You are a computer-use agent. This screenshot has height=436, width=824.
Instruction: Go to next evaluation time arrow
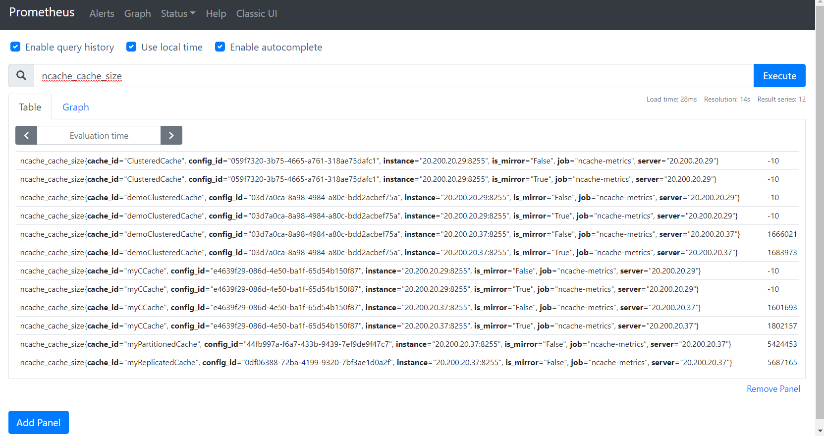click(171, 135)
